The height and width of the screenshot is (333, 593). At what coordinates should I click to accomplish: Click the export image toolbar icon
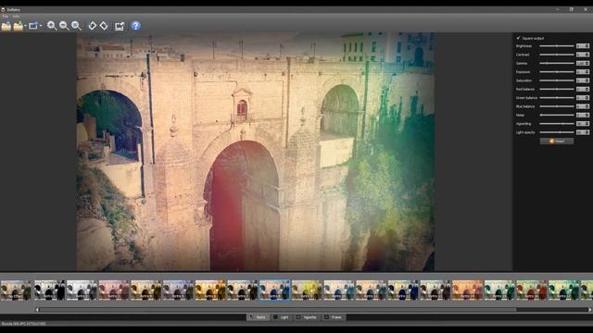click(x=120, y=26)
